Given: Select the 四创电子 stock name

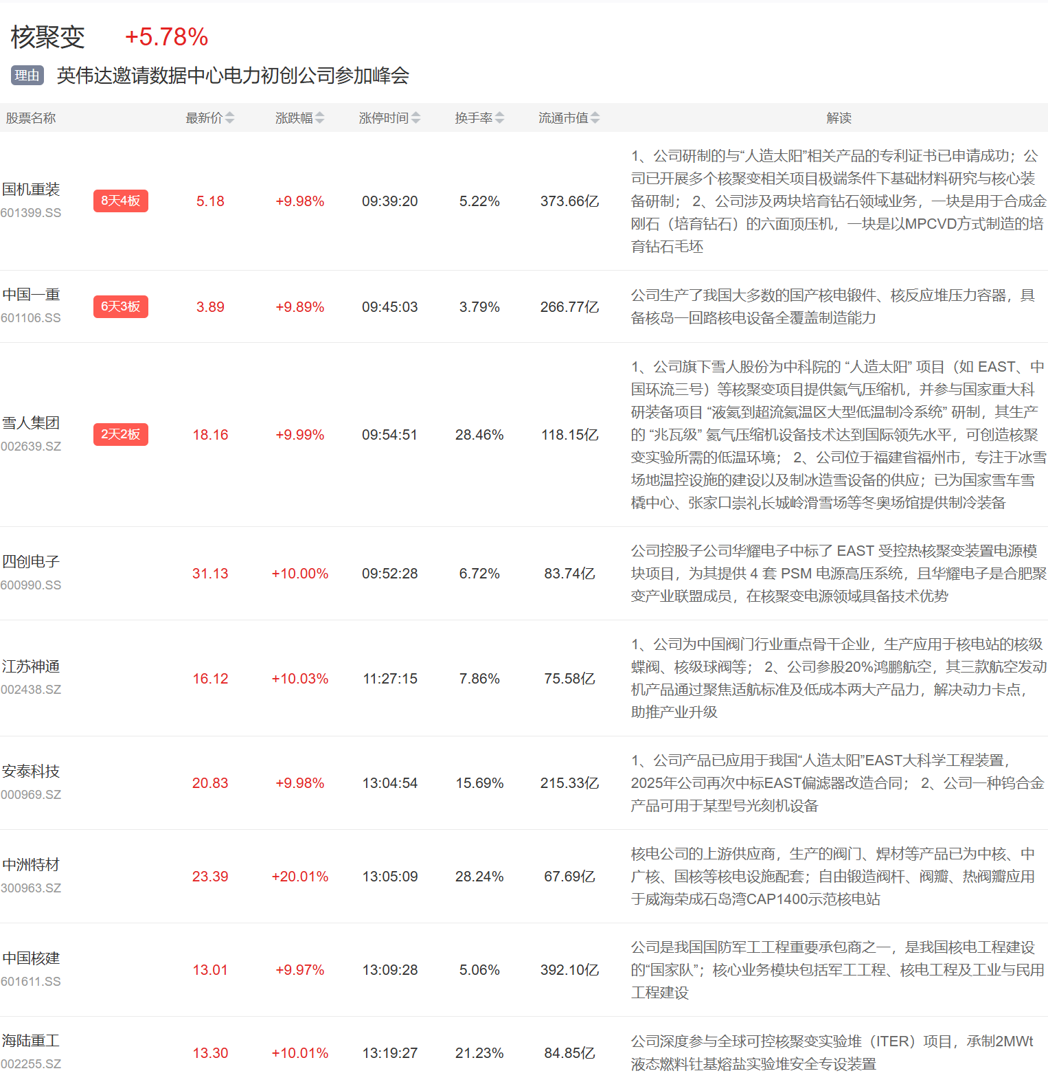Looking at the screenshot, I should 31,562.
